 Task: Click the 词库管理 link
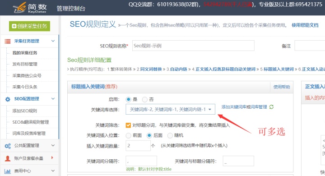pyautogui.click(x=259, y=107)
